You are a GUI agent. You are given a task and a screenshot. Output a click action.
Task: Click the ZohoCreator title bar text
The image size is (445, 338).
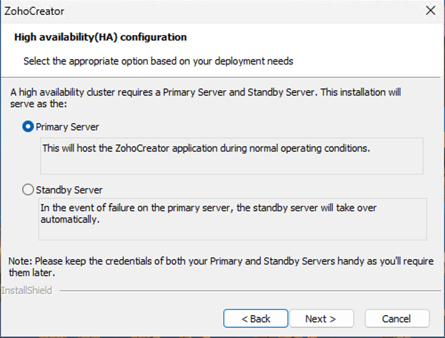34,12
